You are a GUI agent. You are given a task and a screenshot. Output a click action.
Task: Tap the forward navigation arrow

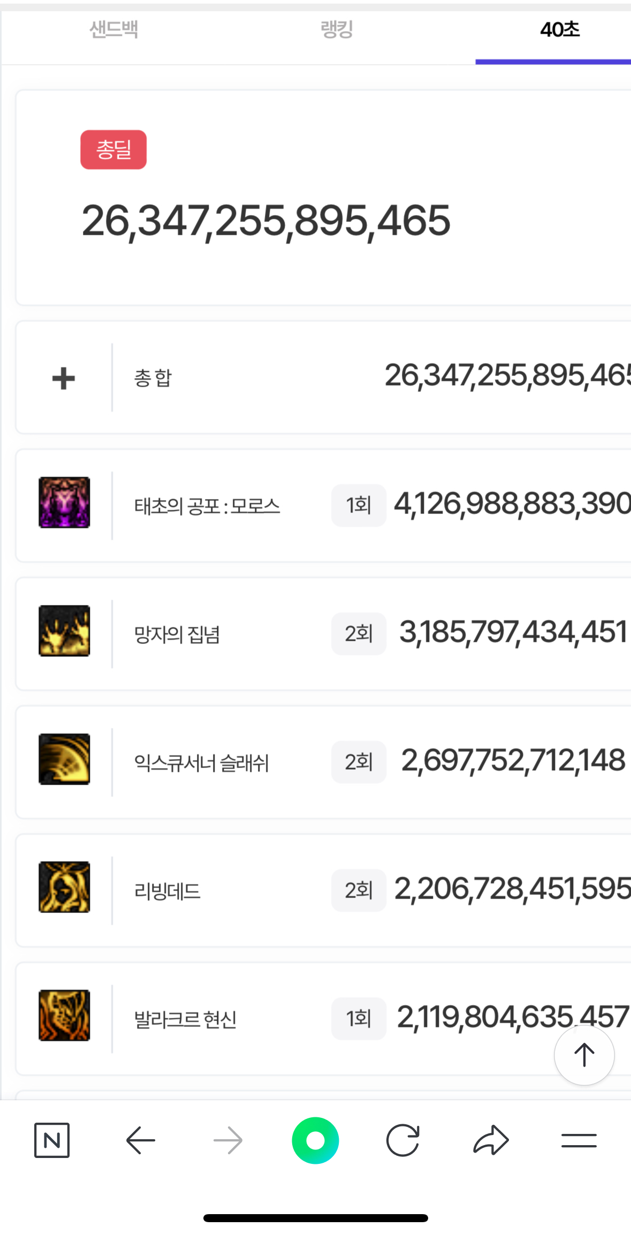228,1140
